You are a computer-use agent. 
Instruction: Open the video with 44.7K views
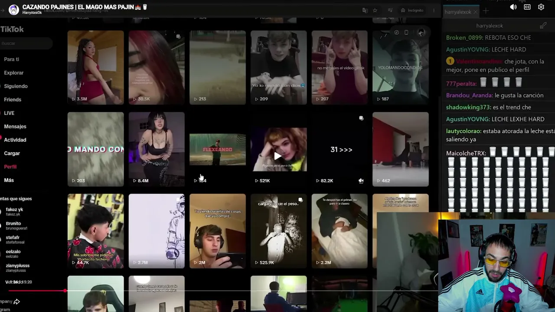point(95,231)
